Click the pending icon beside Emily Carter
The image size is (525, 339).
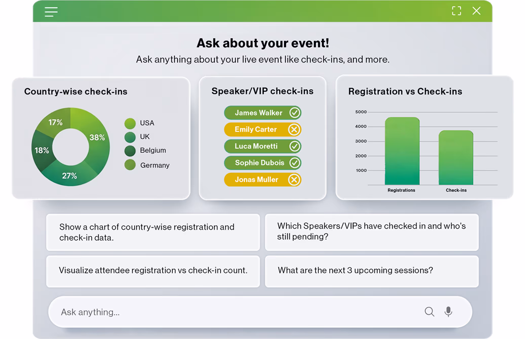pos(294,129)
